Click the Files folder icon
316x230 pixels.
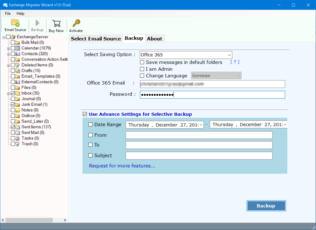coord(18,88)
